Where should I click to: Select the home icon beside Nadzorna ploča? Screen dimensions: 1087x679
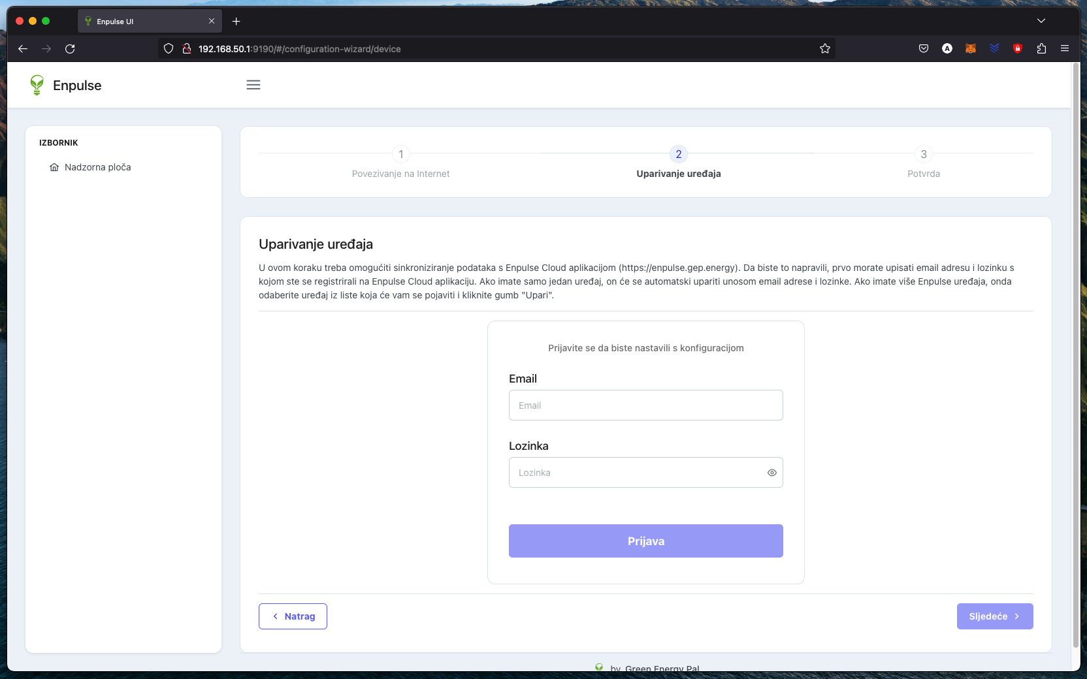pyautogui.click(x=55, y=167)
